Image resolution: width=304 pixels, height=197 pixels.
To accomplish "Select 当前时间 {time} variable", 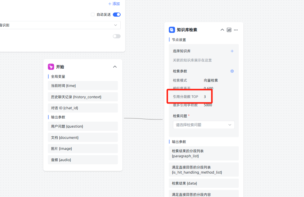I will point(83,85).
